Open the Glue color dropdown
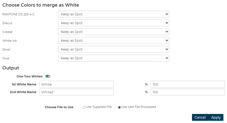Image resolution: width=227 pixels, height=123 pixels. click(113, 58)
